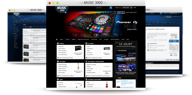192x95 pixels.
Task: Open the Packs guitare link
Action: 62,73
